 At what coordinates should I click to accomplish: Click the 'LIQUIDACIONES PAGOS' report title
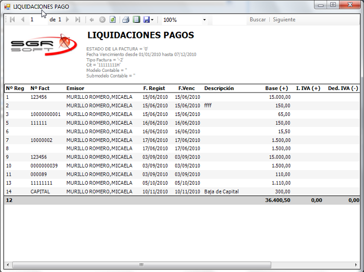[141, 35]
